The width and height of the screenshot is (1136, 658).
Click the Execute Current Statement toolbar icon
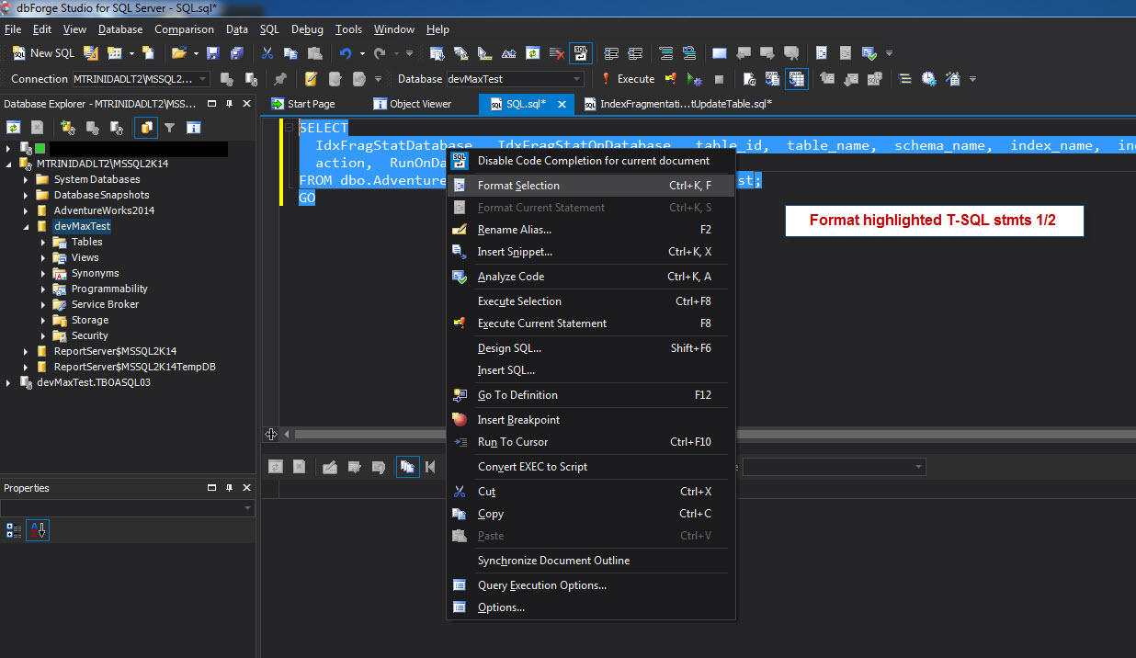[671, 79]
